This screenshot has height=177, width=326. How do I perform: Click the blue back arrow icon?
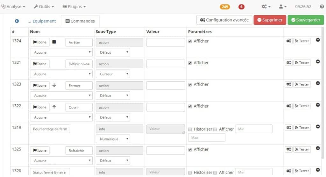point(17,21)
